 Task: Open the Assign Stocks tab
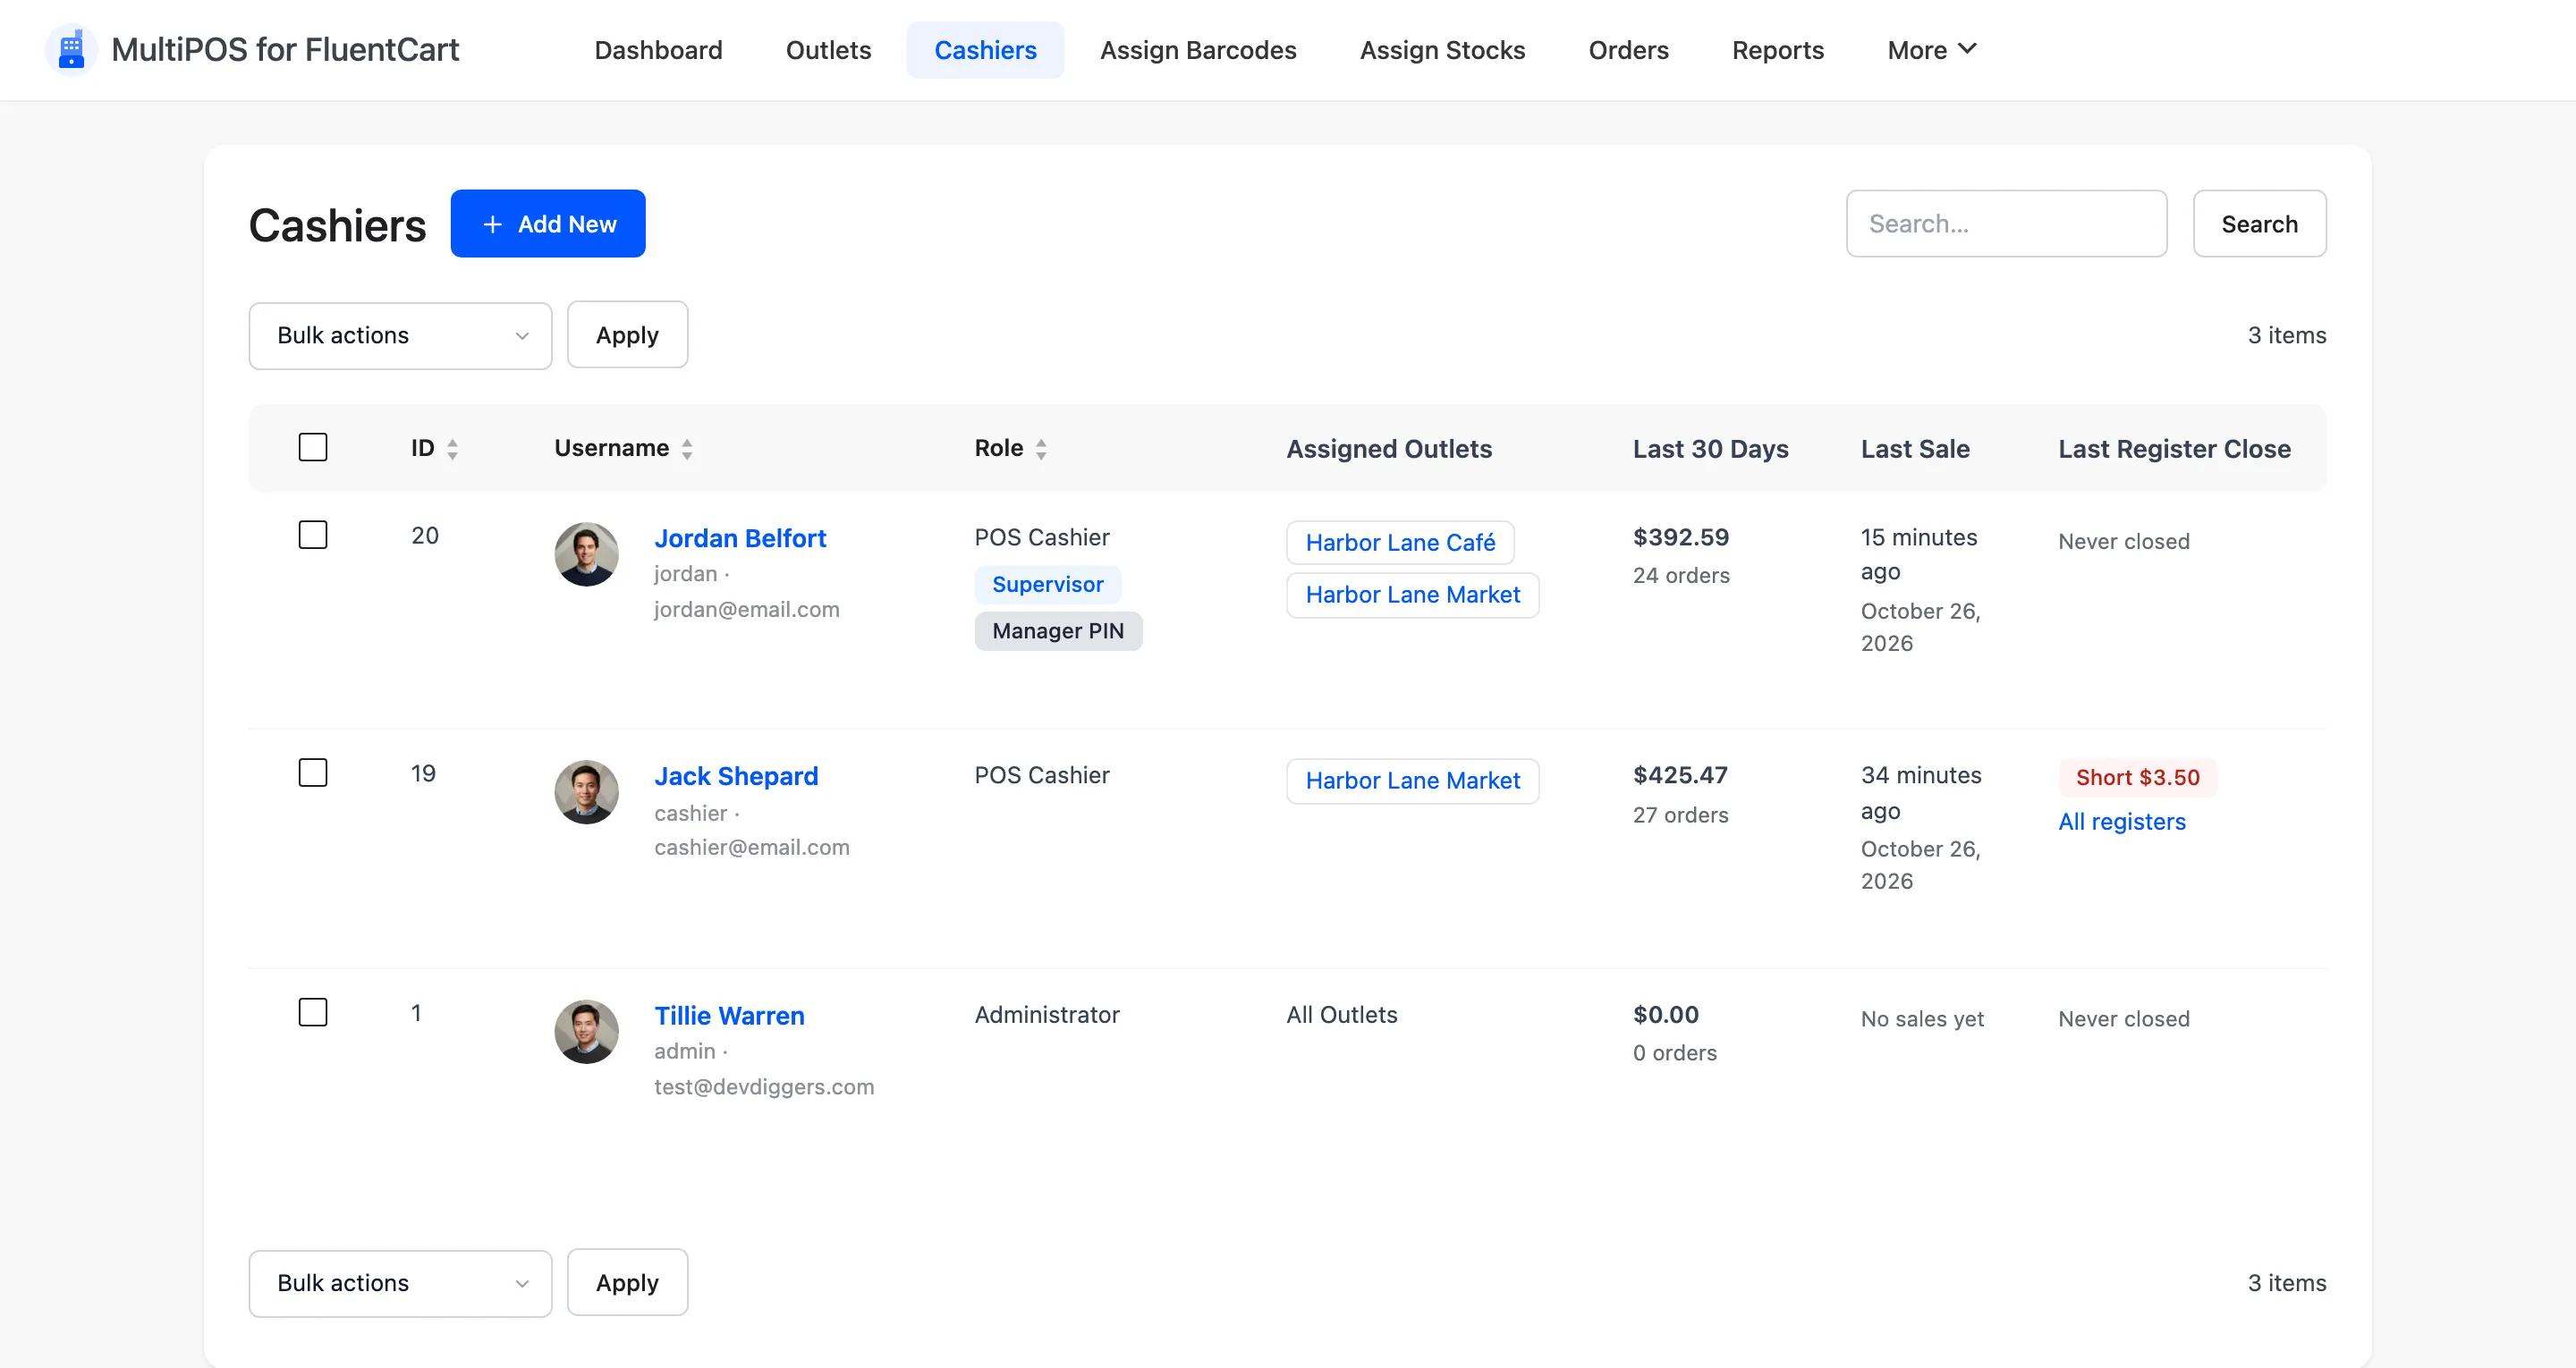pos(1442,50)
